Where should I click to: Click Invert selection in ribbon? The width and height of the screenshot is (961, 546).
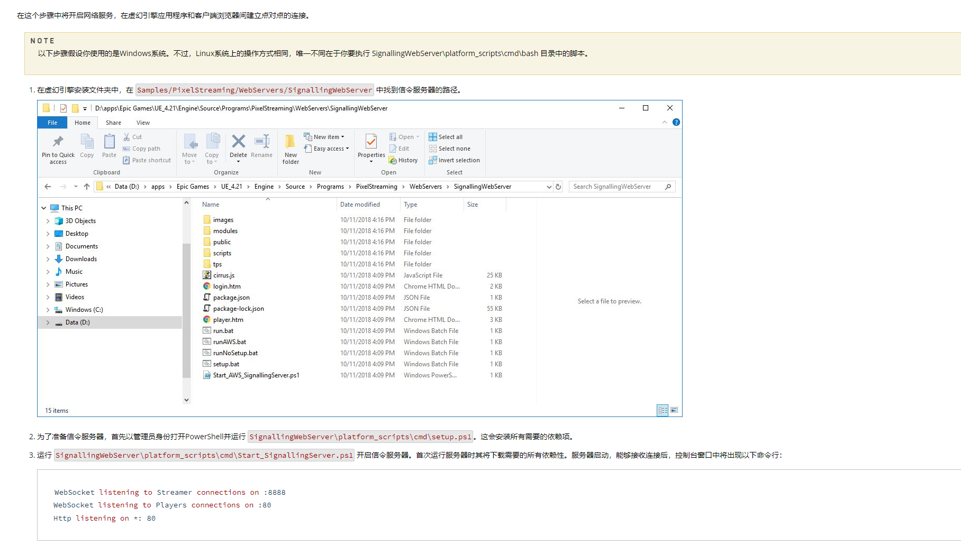(x=455, y=160)
